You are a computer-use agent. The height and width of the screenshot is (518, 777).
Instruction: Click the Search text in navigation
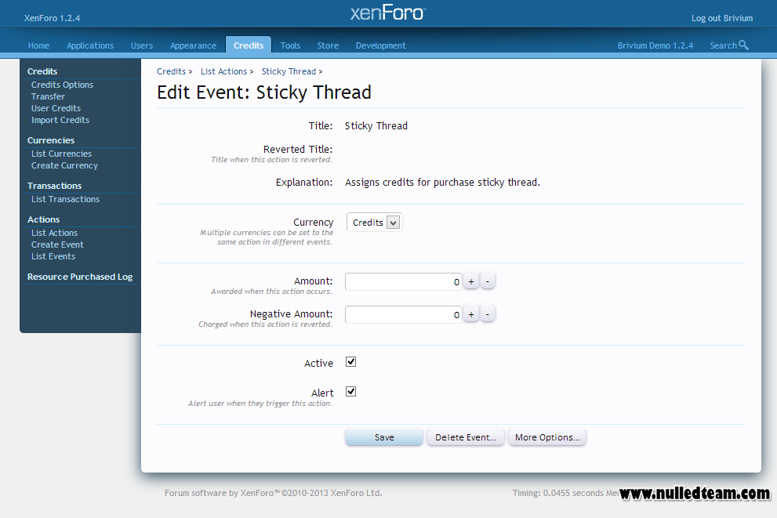click(724, 45)
